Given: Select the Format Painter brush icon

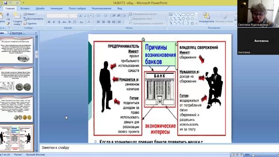Looking at the screenshot, I should click(x=8, y=23).
